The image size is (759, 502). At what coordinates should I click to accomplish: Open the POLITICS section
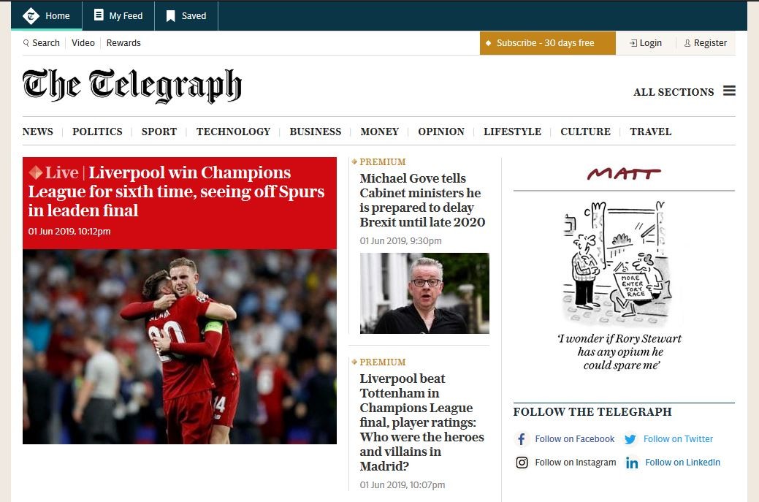97,132
